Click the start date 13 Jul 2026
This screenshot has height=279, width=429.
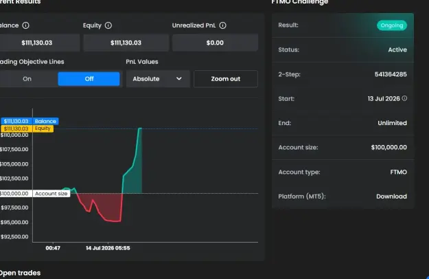[384, 98]
